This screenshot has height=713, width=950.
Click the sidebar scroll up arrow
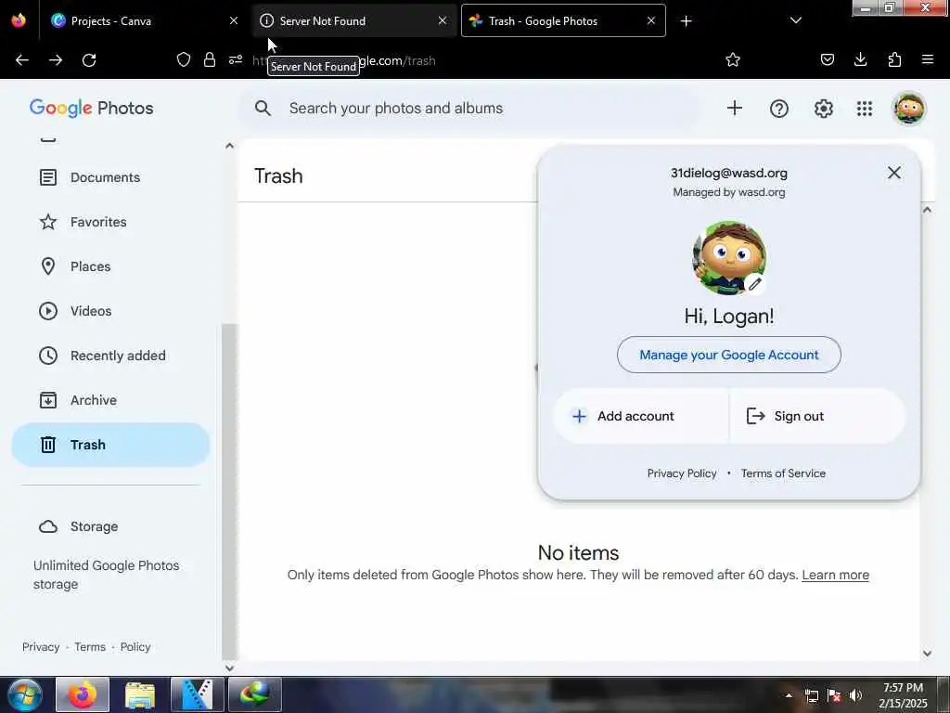point(230,146)
